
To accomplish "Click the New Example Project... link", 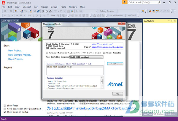I will click(x=20, y=55).
